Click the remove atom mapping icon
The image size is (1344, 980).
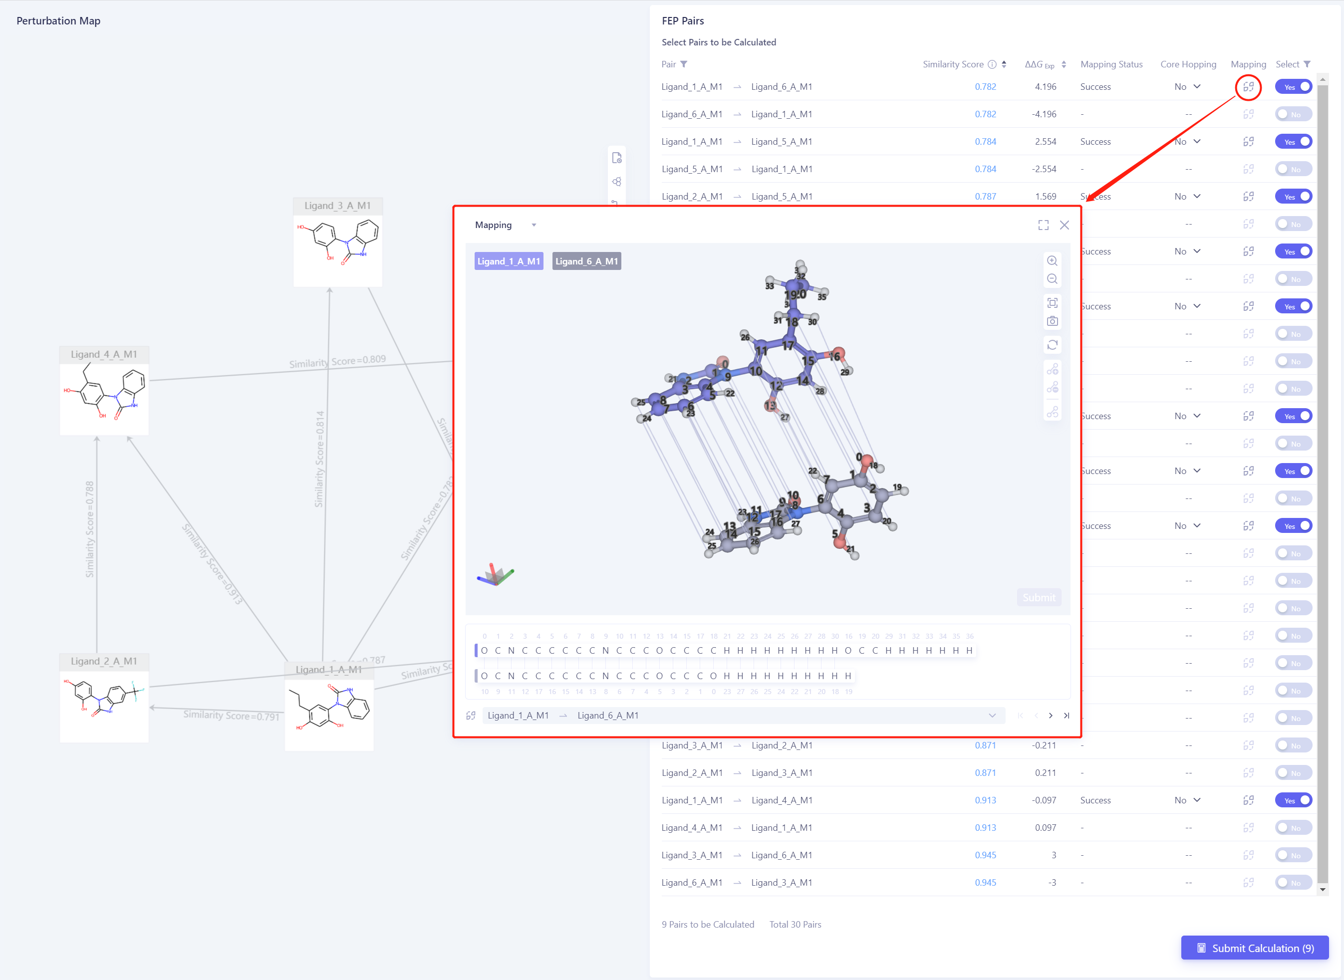tap(1052, 387)
